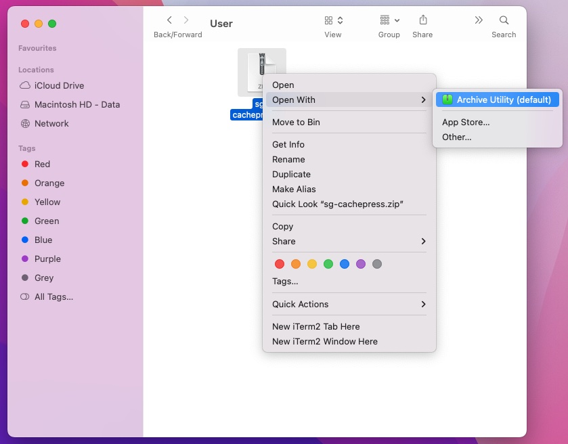Click the green Archive Utility app icon
Screen dimensions: 568x444
[x=447, y=99]
